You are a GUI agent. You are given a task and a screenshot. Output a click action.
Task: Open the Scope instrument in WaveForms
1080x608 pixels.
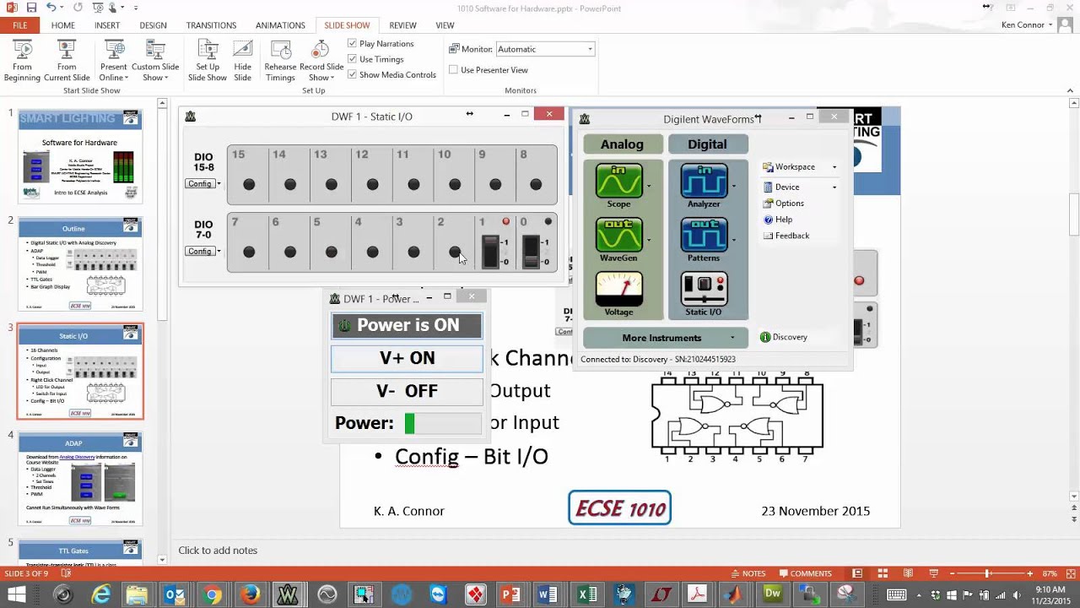(618, 187)
